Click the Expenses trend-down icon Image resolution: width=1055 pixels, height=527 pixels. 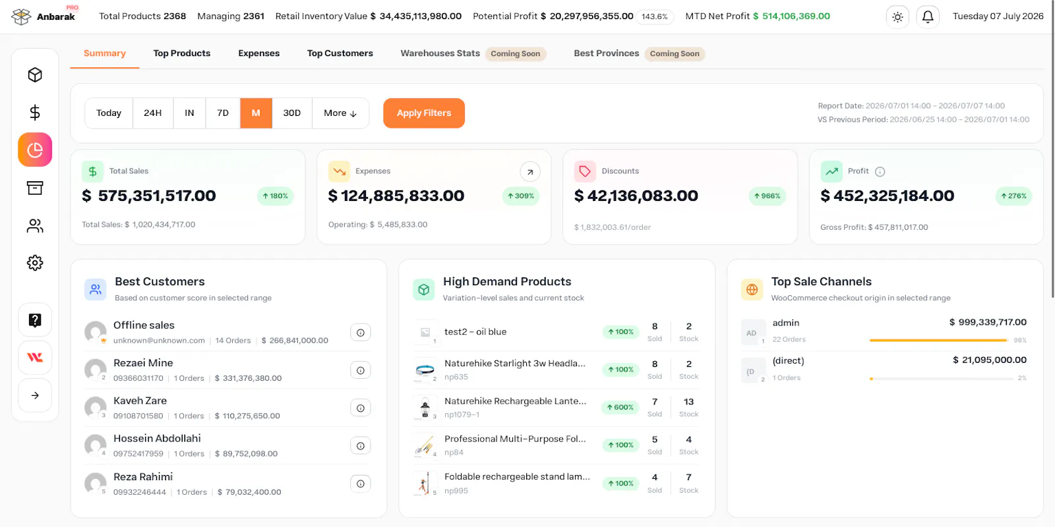pyautogui.click(x=339, y=171)
